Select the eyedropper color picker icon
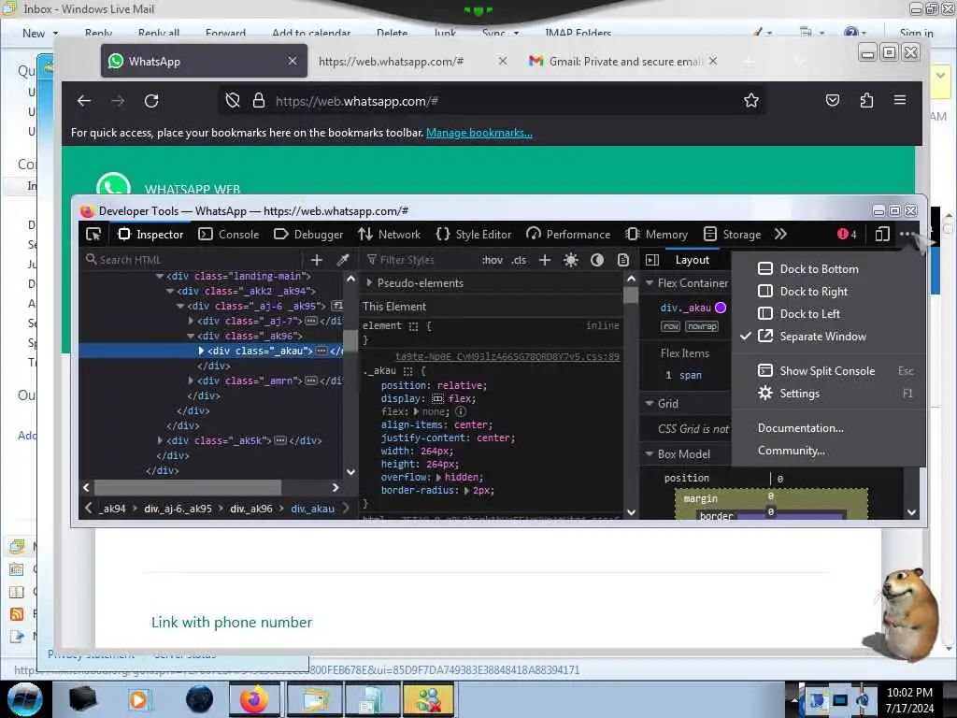 click(343, 260)
